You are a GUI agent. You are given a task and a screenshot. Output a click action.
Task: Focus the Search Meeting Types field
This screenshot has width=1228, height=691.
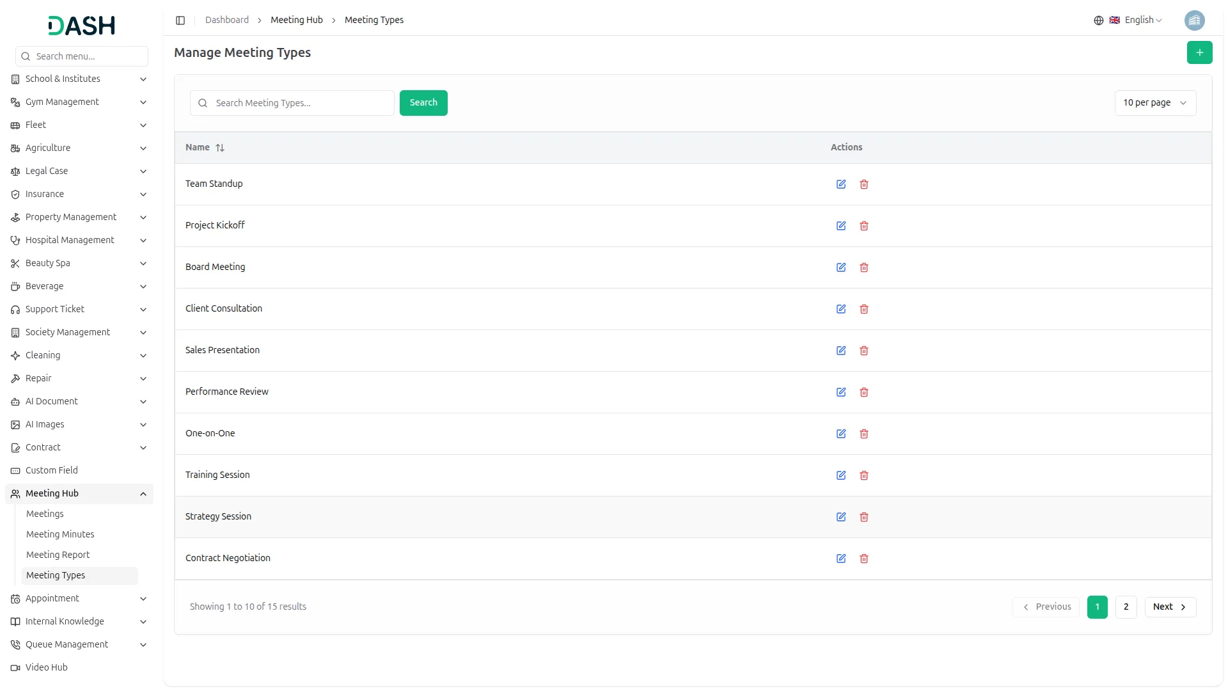tap(301, 103)
